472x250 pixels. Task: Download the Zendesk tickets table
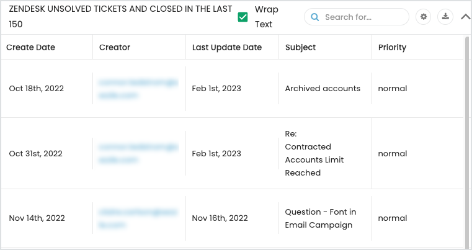445,17
